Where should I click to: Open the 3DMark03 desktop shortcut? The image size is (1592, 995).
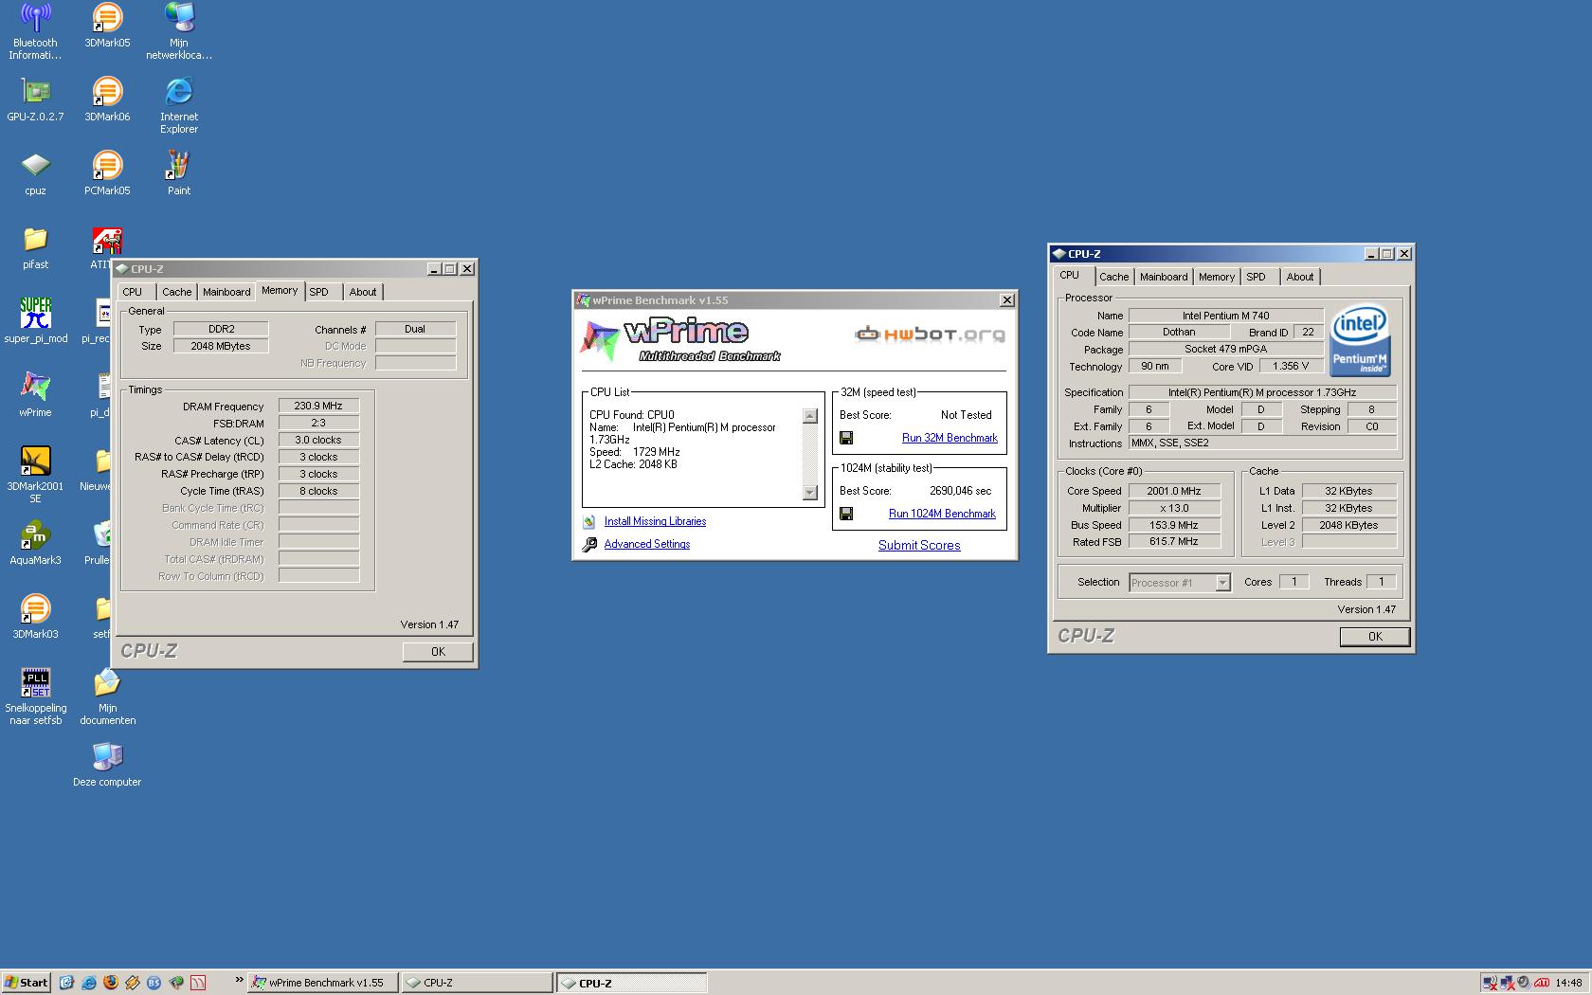point(35,617)
